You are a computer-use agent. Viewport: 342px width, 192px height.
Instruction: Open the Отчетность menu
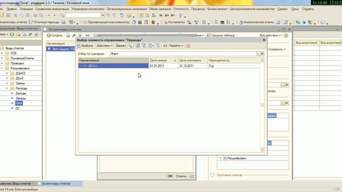pyautogui.click(x=181, y=9)
